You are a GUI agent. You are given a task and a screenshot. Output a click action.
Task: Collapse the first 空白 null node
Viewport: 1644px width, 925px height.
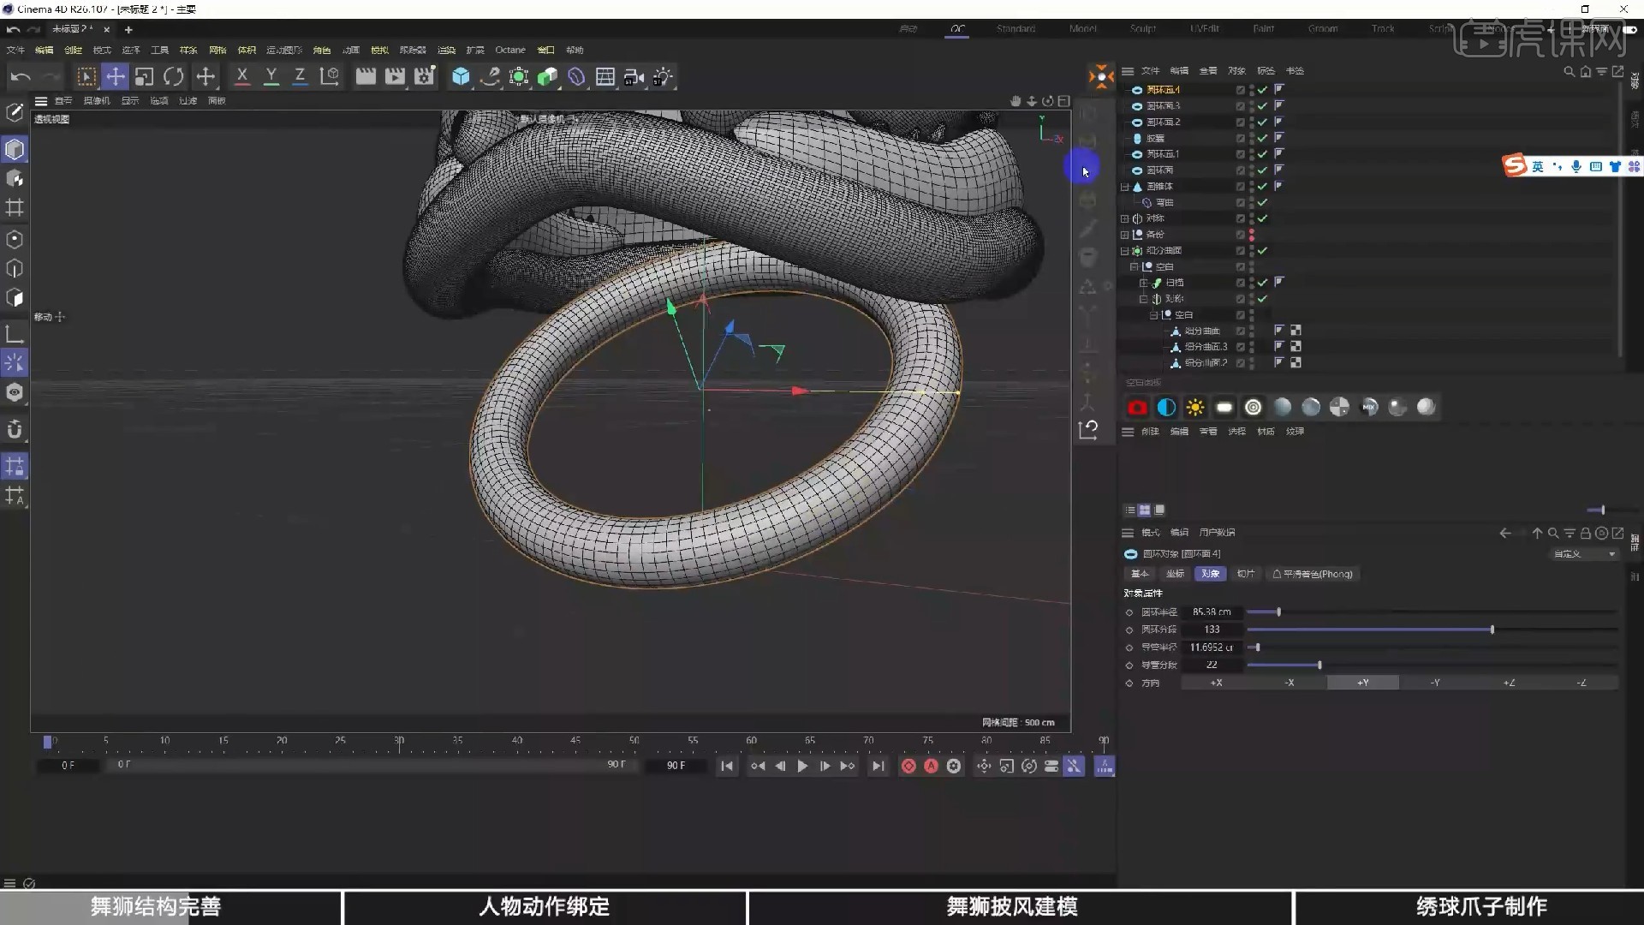(x=1134, y=266)
